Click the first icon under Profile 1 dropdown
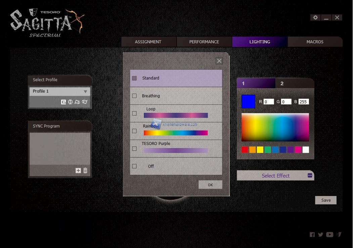 click(x=63, y=102)
